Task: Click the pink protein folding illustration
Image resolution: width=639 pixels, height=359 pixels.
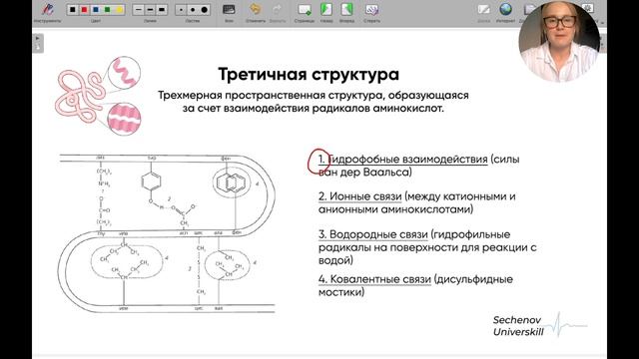Action: [x=98, y=96]
